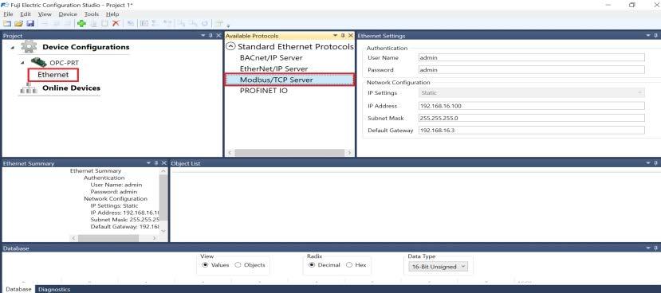Viewport: 661px width, 293px height.
Task: Close the Ethernet Summary panel
Action: pos(164,163)
